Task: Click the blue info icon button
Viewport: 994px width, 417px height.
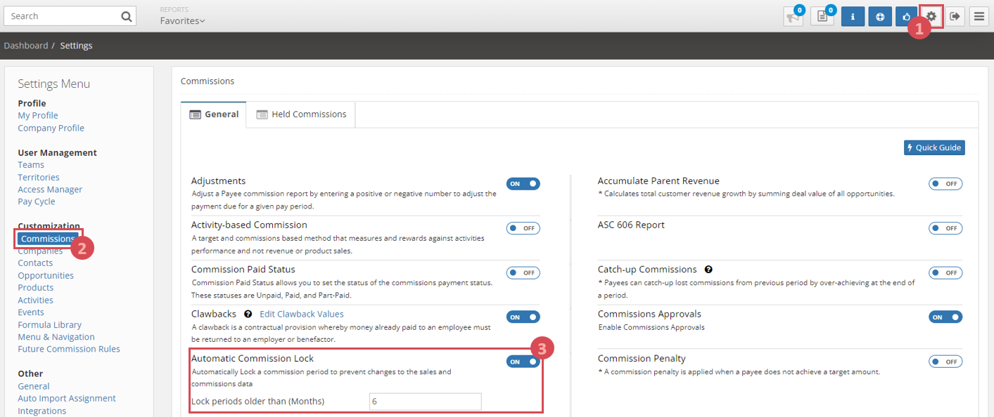Action: pyautogui.click(x=853, y=16)
